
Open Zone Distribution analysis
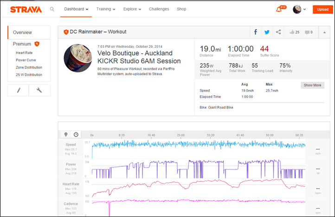coord(29,67)
